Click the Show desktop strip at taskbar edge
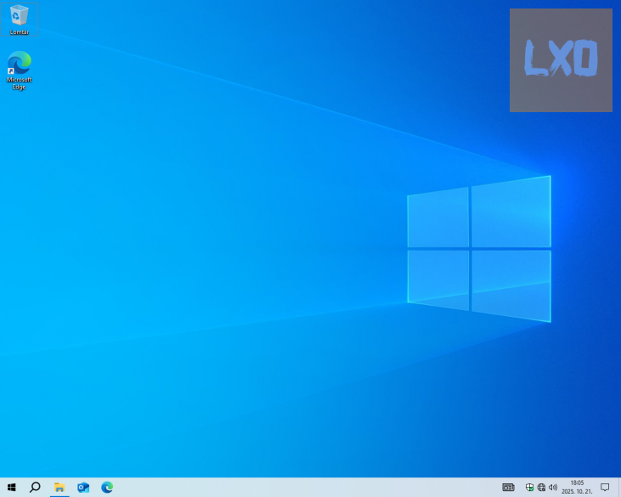 click(619, 488)
